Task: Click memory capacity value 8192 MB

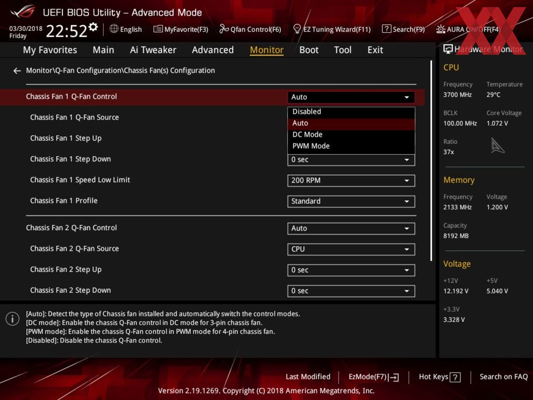Action: coord(456,236)
